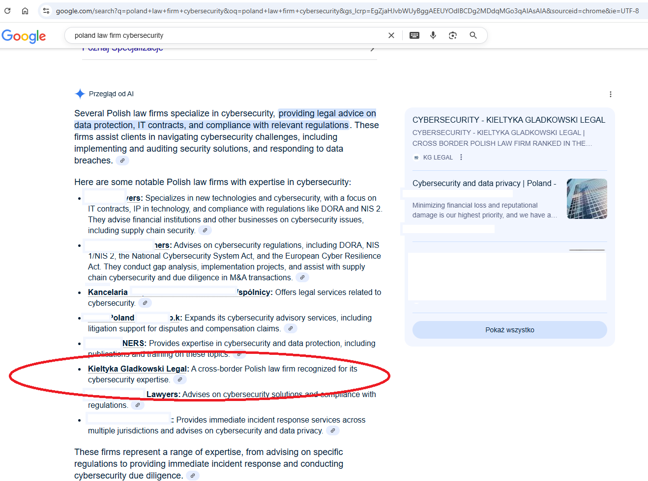This screenshot has height=481, width=648.
Task: Open source chip after "cybersecurity expertise."
Action: click(x=180, y=379)
